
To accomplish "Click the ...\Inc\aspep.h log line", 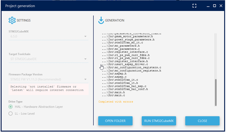I will click(x=114, y=74).
